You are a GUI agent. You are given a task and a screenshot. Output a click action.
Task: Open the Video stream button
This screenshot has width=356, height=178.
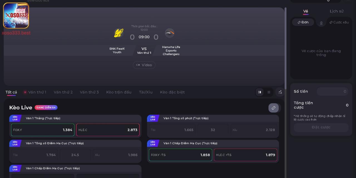click(x=144, y=65)
